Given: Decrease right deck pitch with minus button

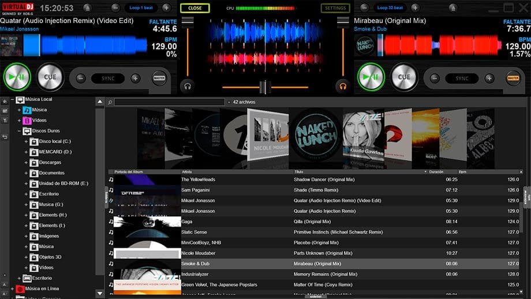Looking at the screenshot, I should (435, 79).
